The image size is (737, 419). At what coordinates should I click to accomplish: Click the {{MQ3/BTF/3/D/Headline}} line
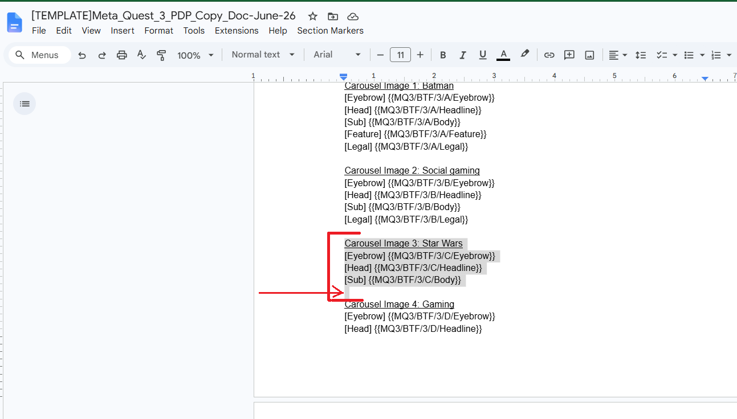pos(413,329)
